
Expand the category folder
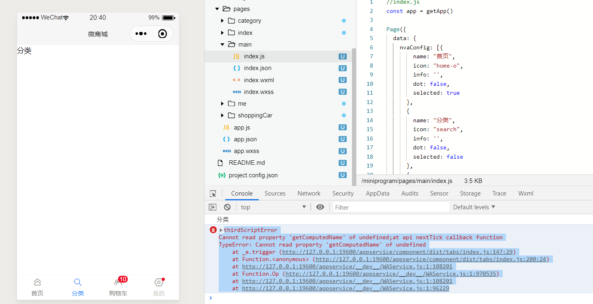(222, 21)
